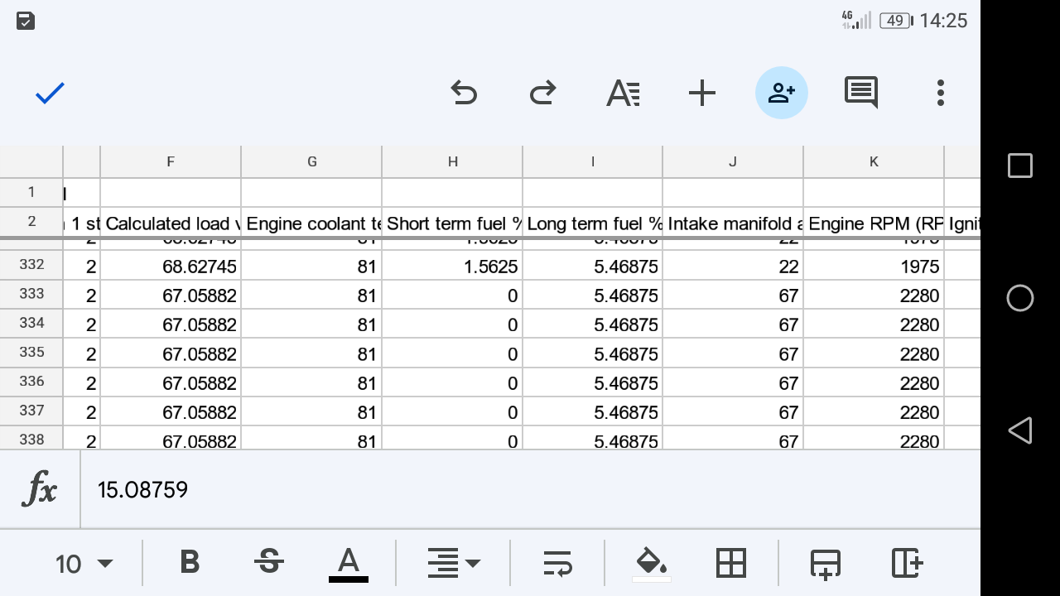Select cell 67.05882 in row 333
This screenshot has width=1060, height=596.
pyautogui.click(x=171, y=295)
